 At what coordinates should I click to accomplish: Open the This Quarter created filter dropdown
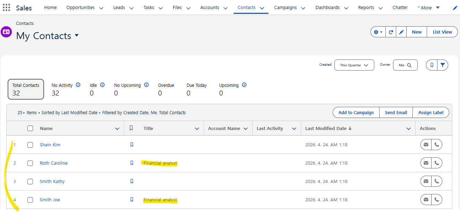coord(354,65)
